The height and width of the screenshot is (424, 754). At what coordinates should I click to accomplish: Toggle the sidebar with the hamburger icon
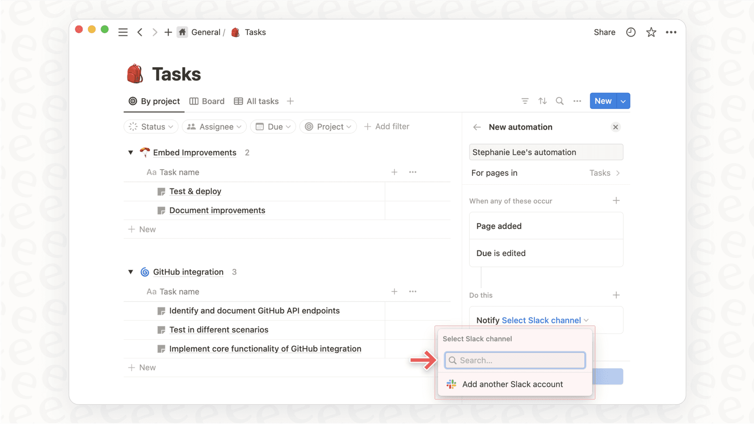pyautogui.click(x=123, y=32)
